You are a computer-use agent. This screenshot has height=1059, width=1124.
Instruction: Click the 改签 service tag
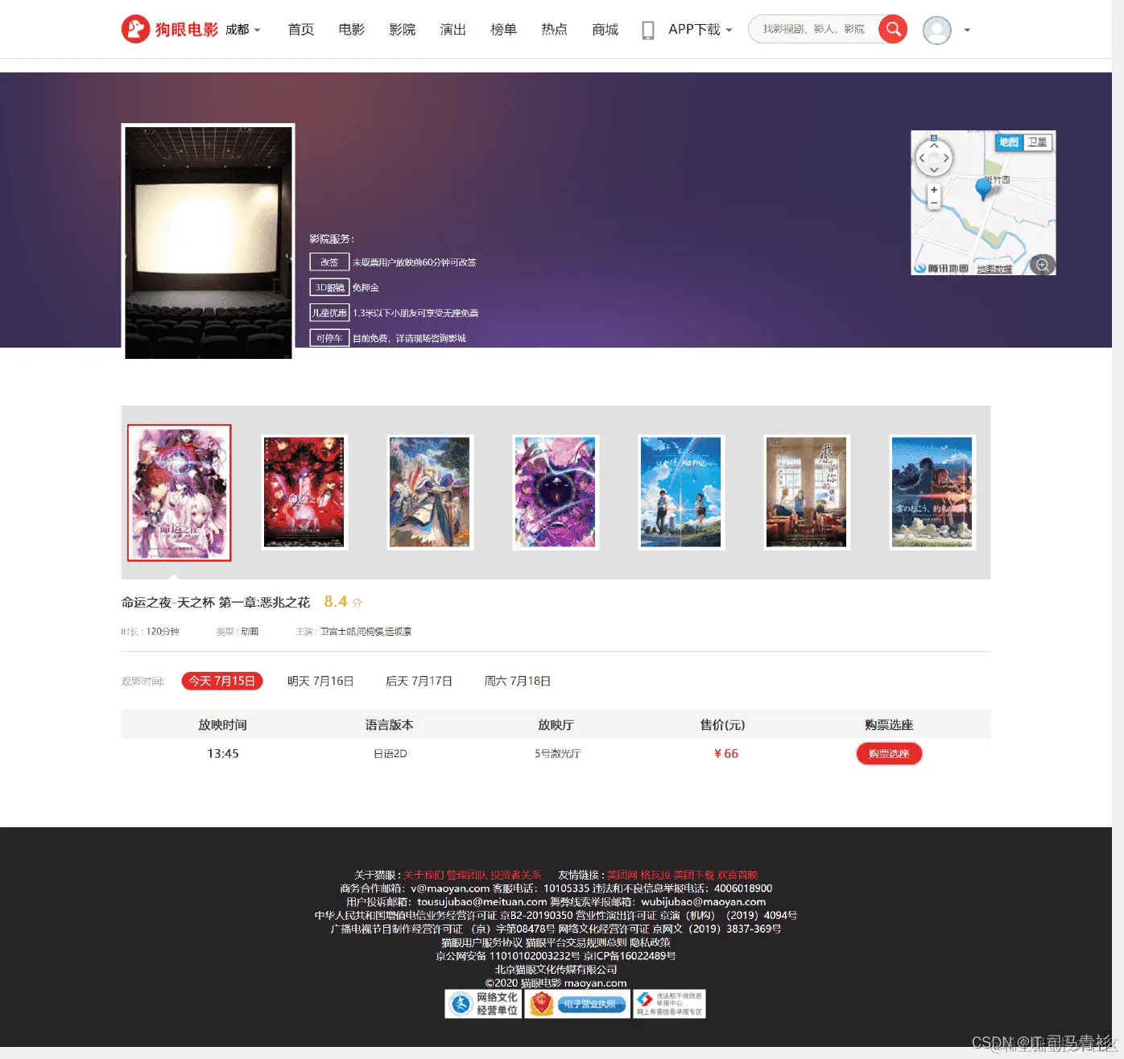coord(329,262)
